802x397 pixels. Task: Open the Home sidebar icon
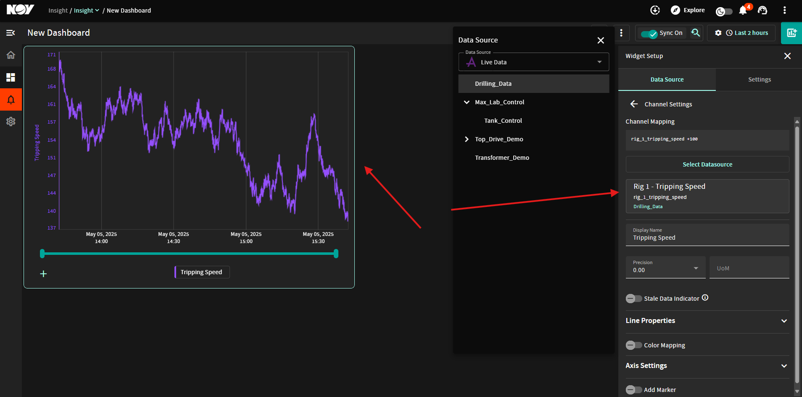tap(11, 55)
